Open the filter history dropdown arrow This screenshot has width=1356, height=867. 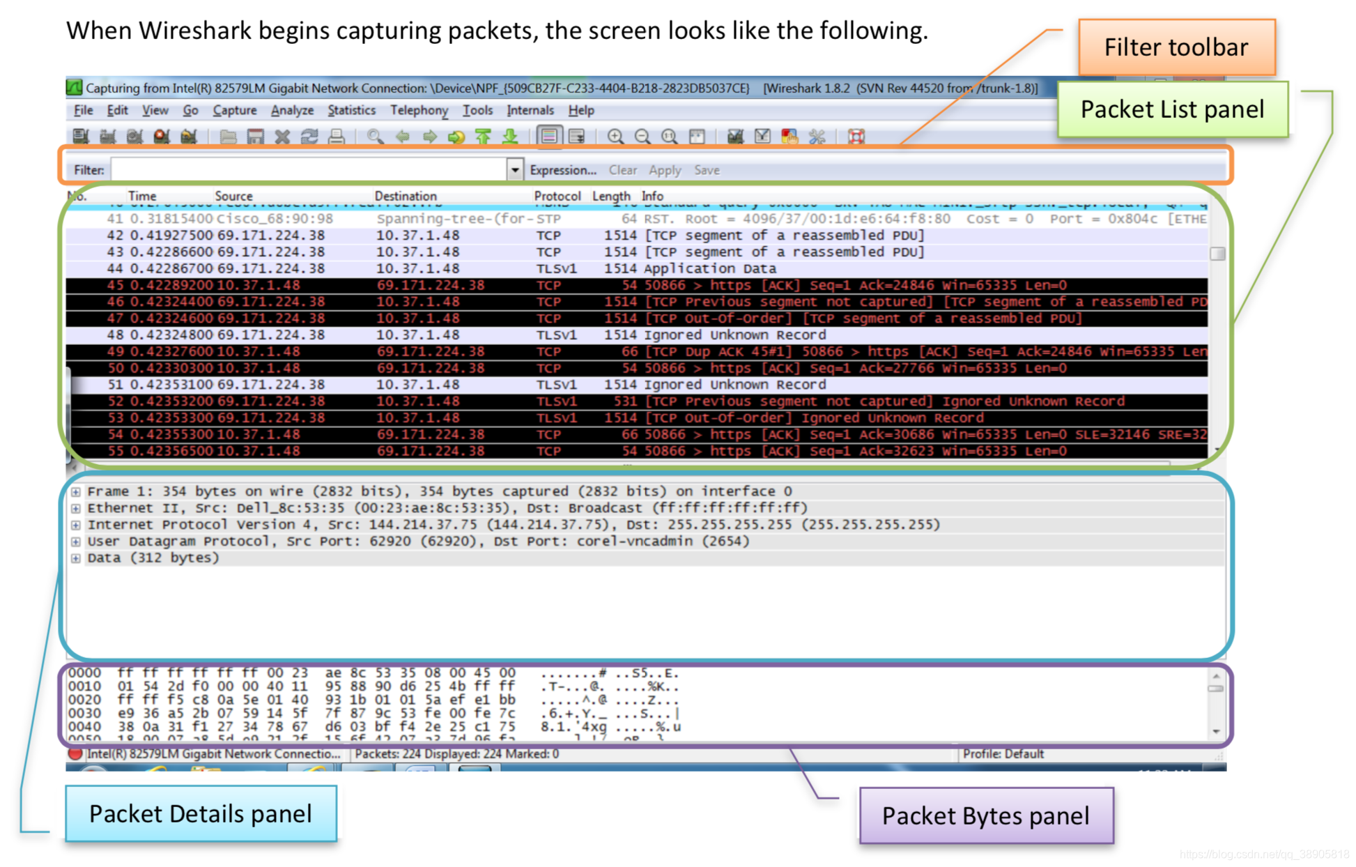coord(514,169)
